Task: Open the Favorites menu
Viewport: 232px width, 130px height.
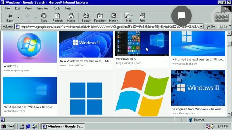Action: [x=42, y=8]
